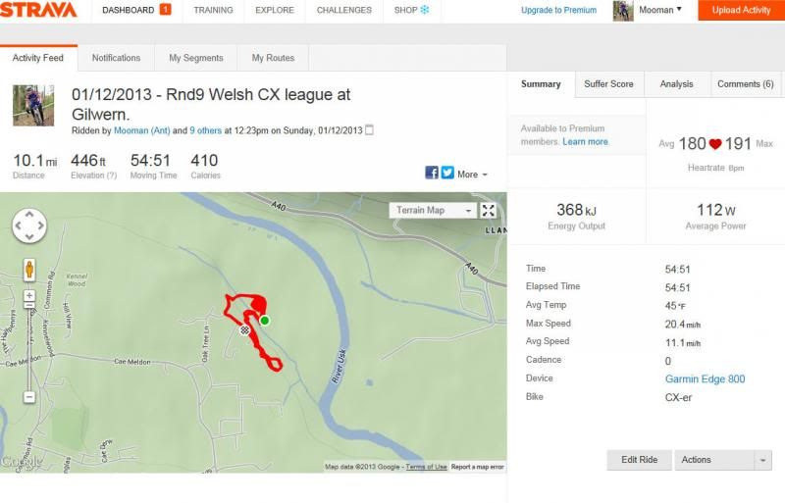The width and height of the screenshot is (785, 503).
Task: Click the Street View pegman icon
Action: click(29, 269)
